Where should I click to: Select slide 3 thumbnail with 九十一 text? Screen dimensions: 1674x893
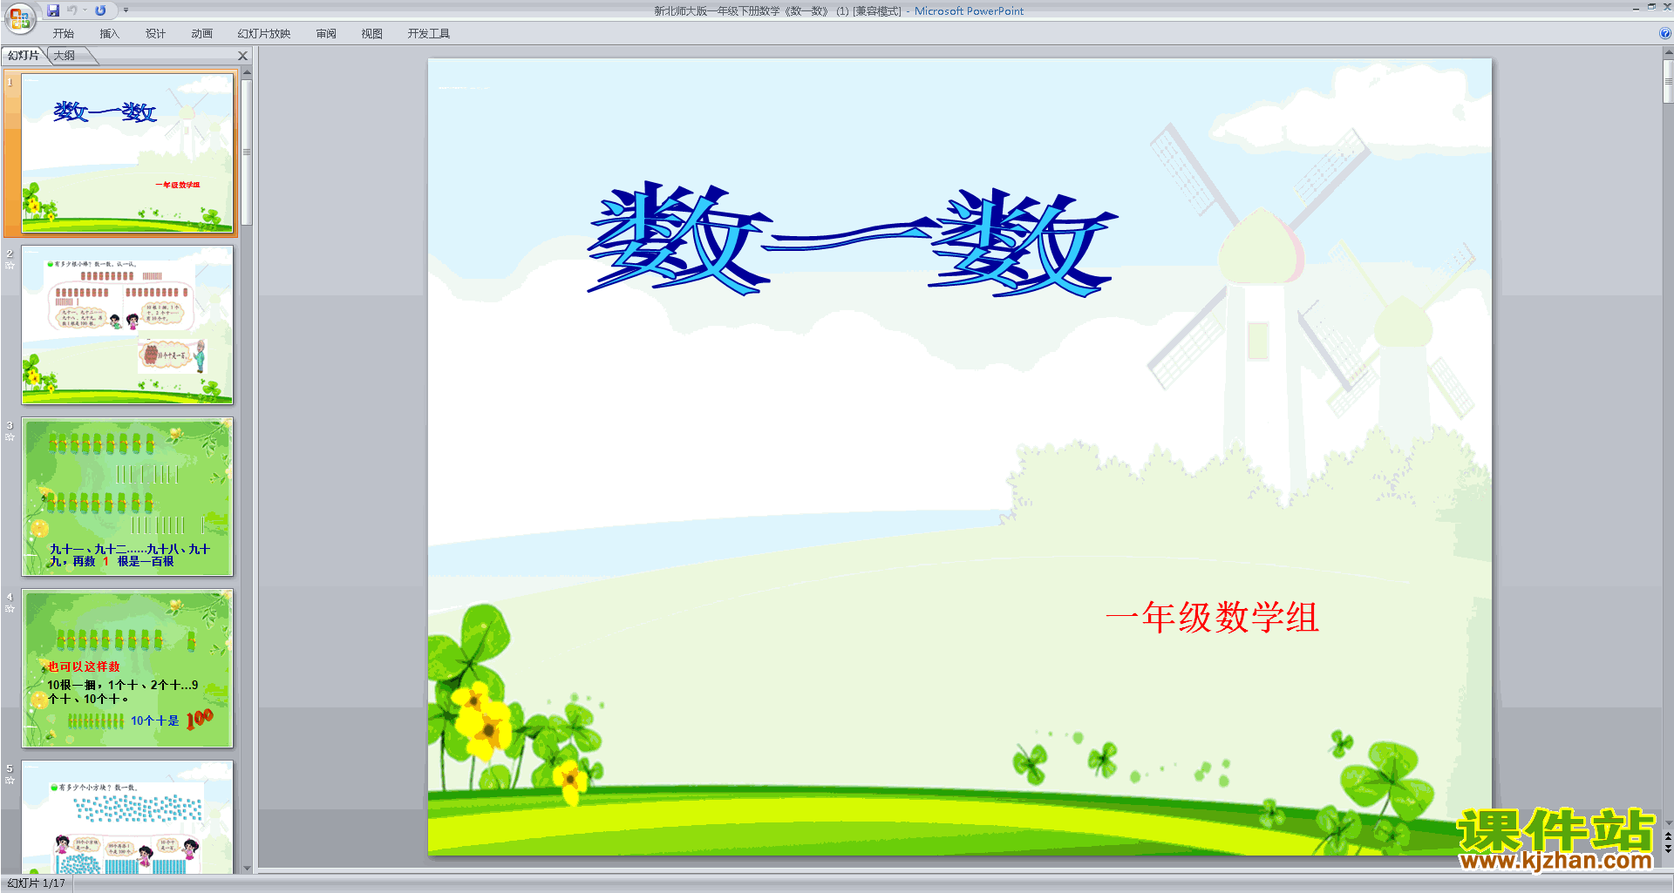tap(127, 497)
